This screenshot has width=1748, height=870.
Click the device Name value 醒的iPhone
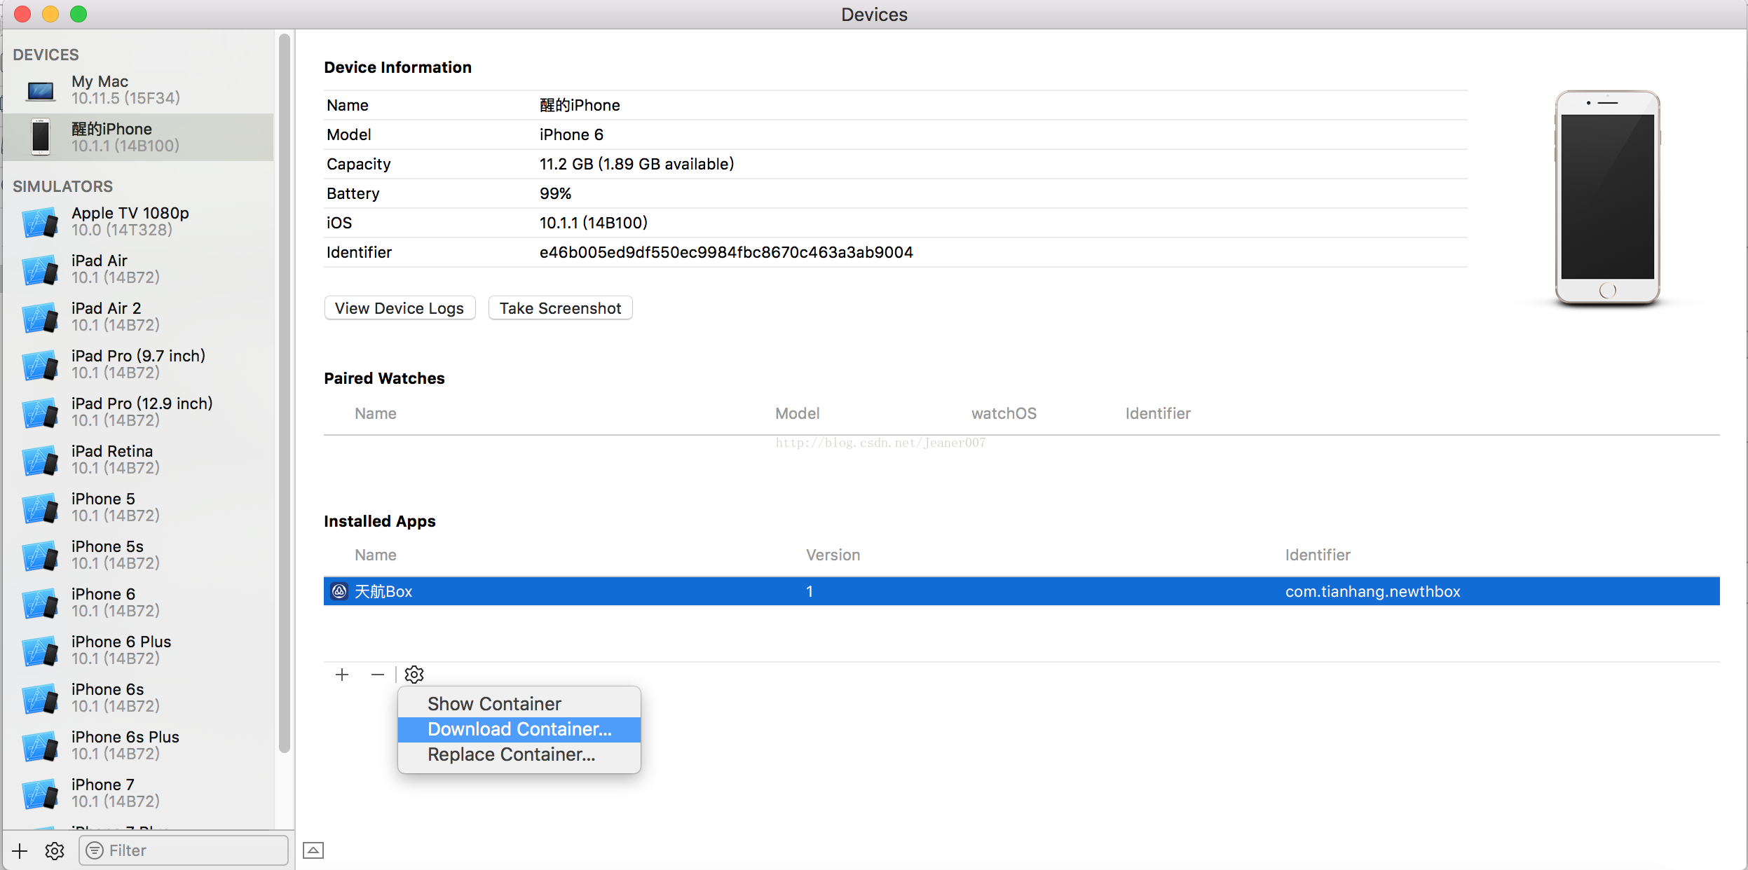(580, 105)
